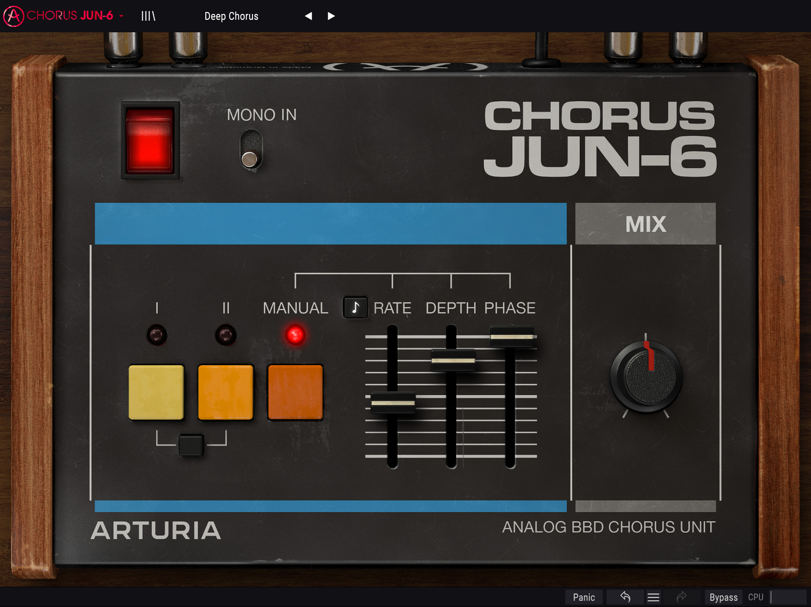
Task: Select the next preset arrow
Action: coord(331,16)
